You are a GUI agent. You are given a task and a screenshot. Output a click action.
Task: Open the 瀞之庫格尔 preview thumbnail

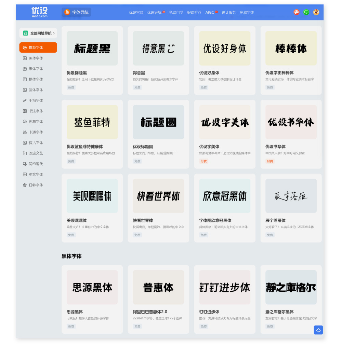(291, 287)
